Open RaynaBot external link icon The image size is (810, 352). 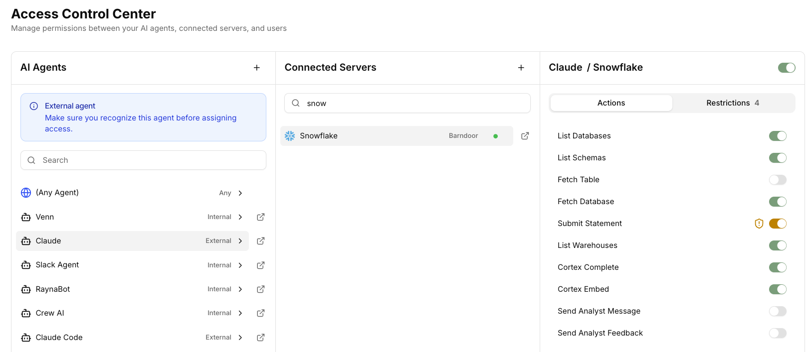[261, 289]
